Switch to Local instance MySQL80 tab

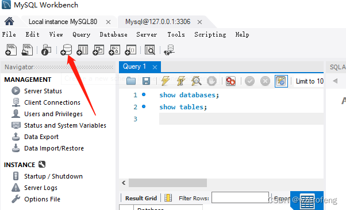(63, 22)
